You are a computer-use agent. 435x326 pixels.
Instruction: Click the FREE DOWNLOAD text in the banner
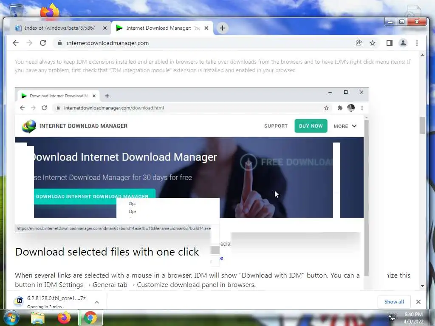(296, 162)
